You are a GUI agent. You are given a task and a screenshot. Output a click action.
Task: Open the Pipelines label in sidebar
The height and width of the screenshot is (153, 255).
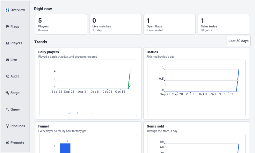point(18,126)
